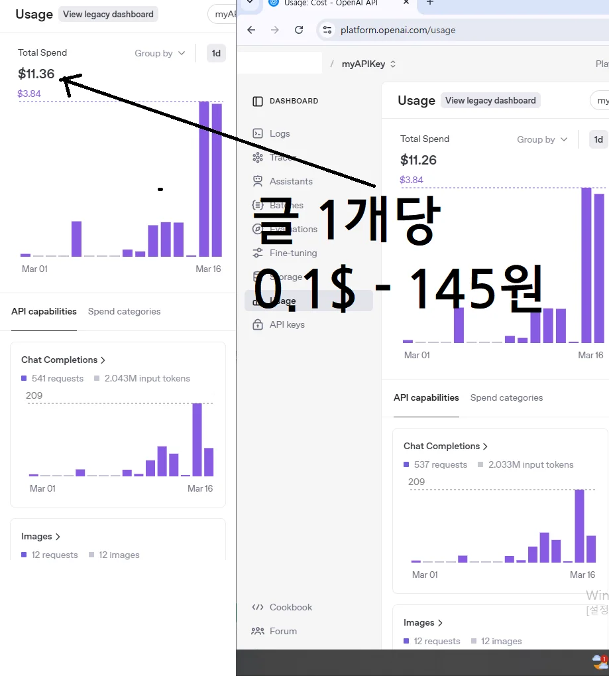Click View legacy dashboard in browser window
Image resolution: width=609 pixels, height=688 pixels.
point(490,100)
